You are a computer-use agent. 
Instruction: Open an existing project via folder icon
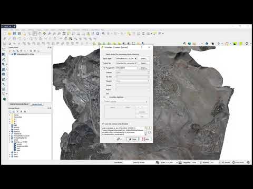click(x=9, y=34)
